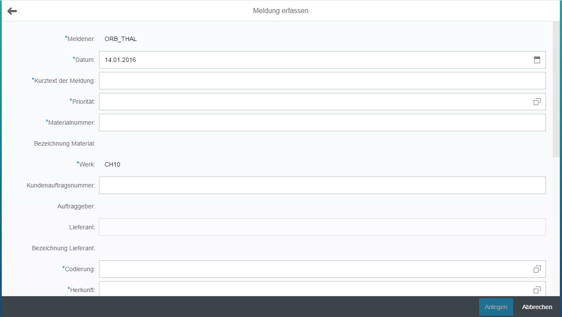Image resolution: width=562 pixels, height=317 pixels.
Task: Select the disabled Lieferant field
Action: [x=322, y=227]
